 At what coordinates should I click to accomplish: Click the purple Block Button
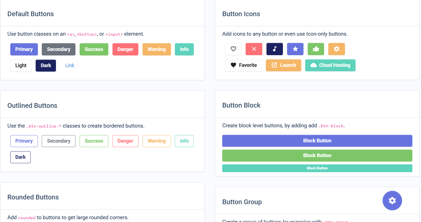point(317,141)
